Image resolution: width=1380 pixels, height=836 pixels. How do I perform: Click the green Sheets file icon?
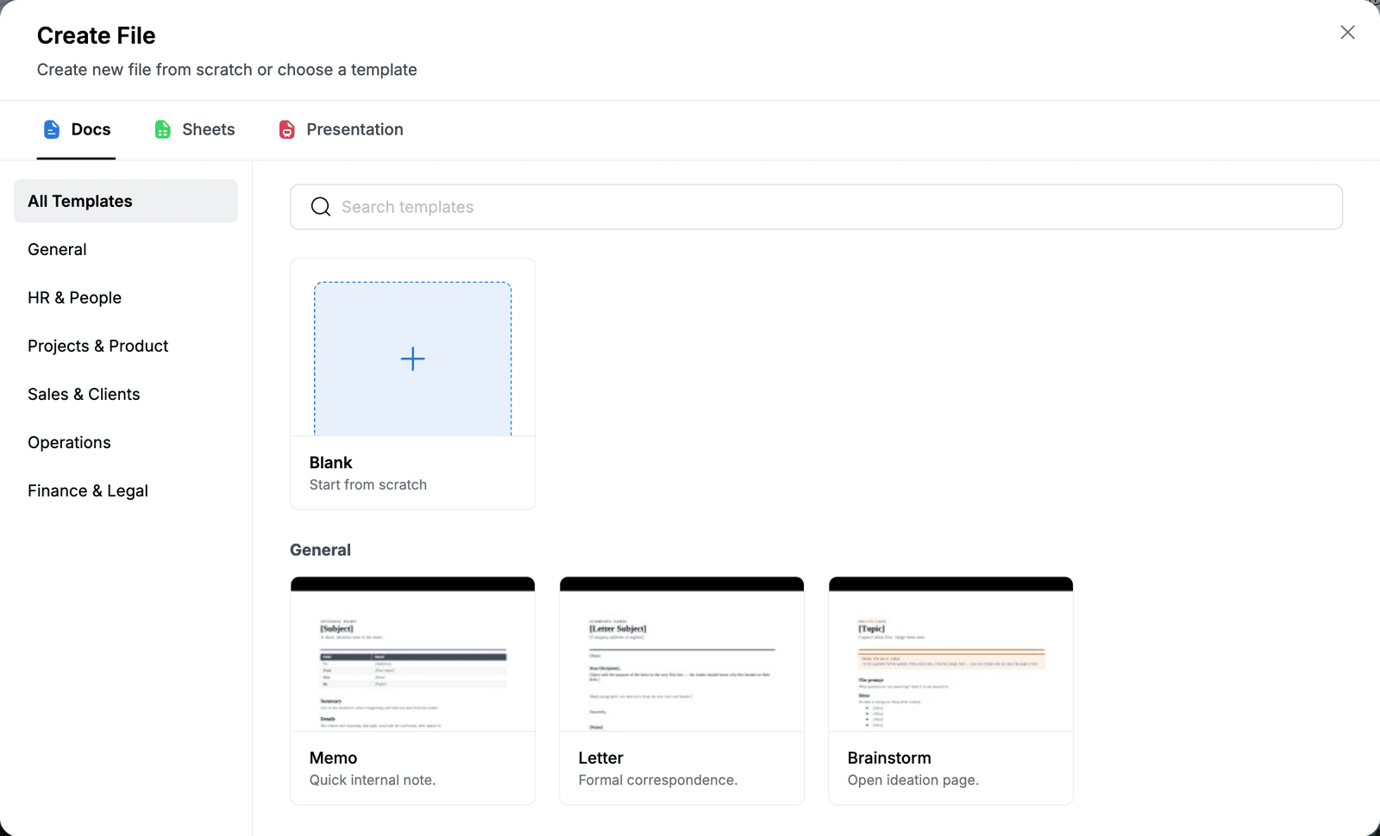[x=162, y=129]
